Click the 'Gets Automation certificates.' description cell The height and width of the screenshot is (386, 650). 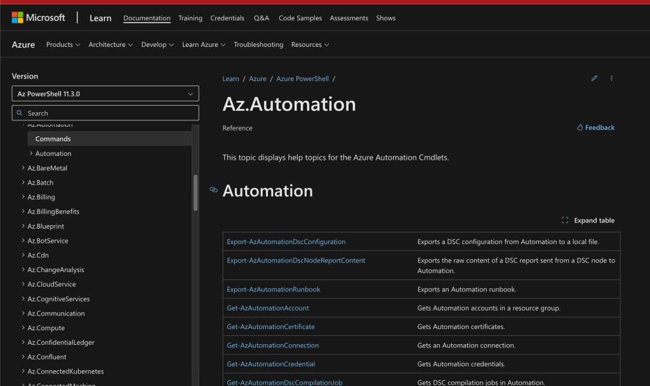517,326
